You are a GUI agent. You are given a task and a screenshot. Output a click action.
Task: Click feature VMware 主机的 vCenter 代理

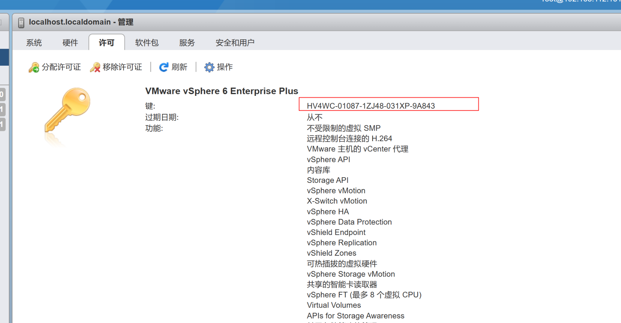(x=358, y=149)
